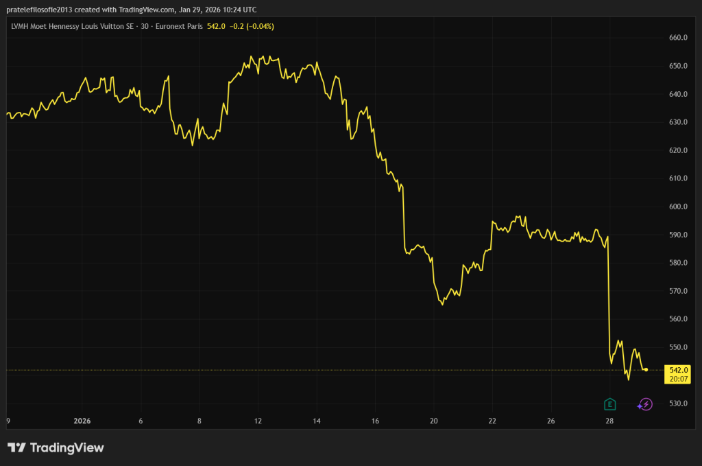Select the 2026 label on time axis
Screen dimensions: 702x466
click(82, 421)
